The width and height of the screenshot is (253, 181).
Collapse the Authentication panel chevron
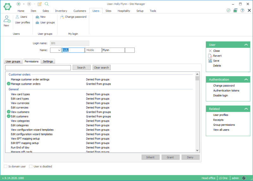click(x=246, y=79)
